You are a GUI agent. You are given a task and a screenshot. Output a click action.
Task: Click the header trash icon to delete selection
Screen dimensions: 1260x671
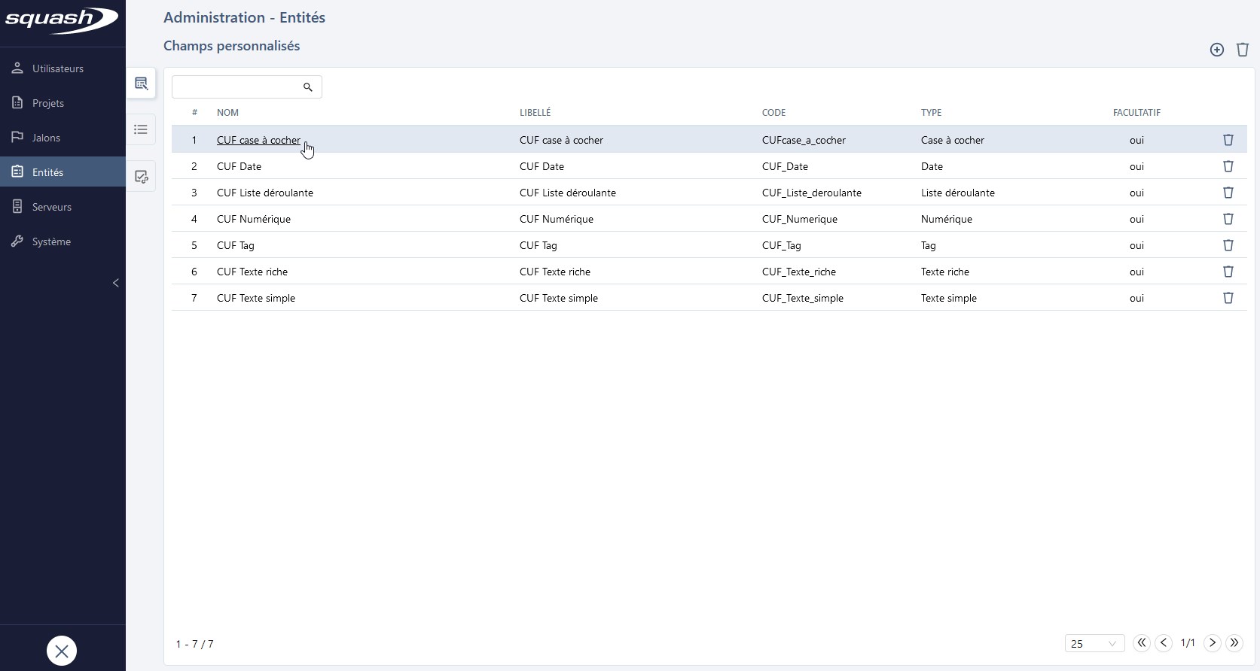[1242, 50]
